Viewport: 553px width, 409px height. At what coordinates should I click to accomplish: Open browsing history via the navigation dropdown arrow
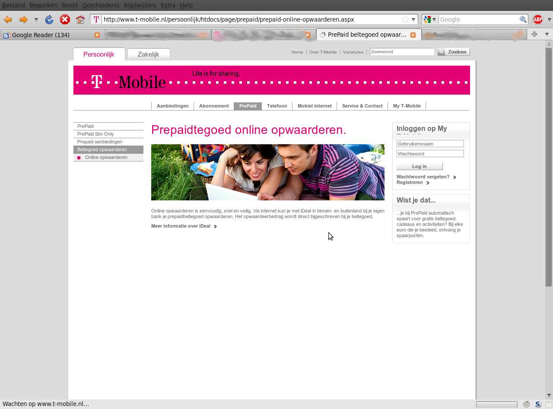point(36,19)
